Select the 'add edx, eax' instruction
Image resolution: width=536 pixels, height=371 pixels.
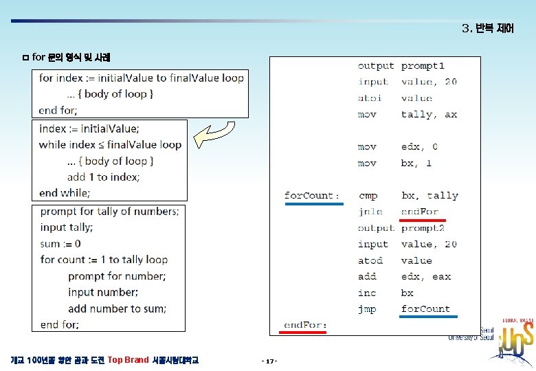click(x=404, y=277)
